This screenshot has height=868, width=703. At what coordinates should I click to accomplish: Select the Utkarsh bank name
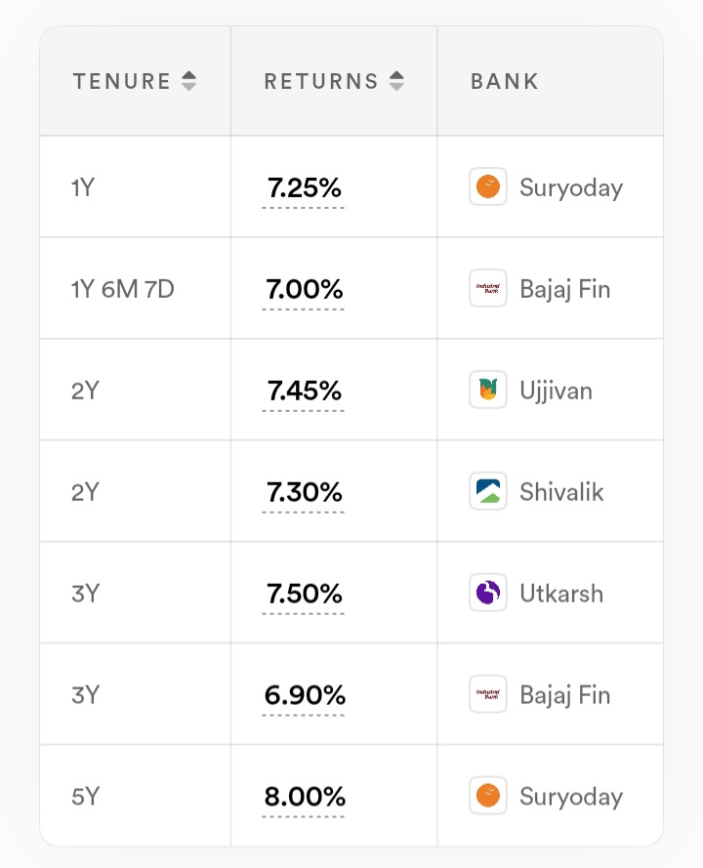tap(561, 594)
